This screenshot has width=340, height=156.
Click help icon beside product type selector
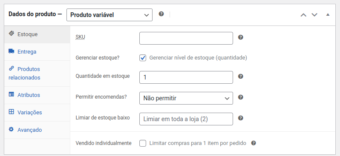161,14
